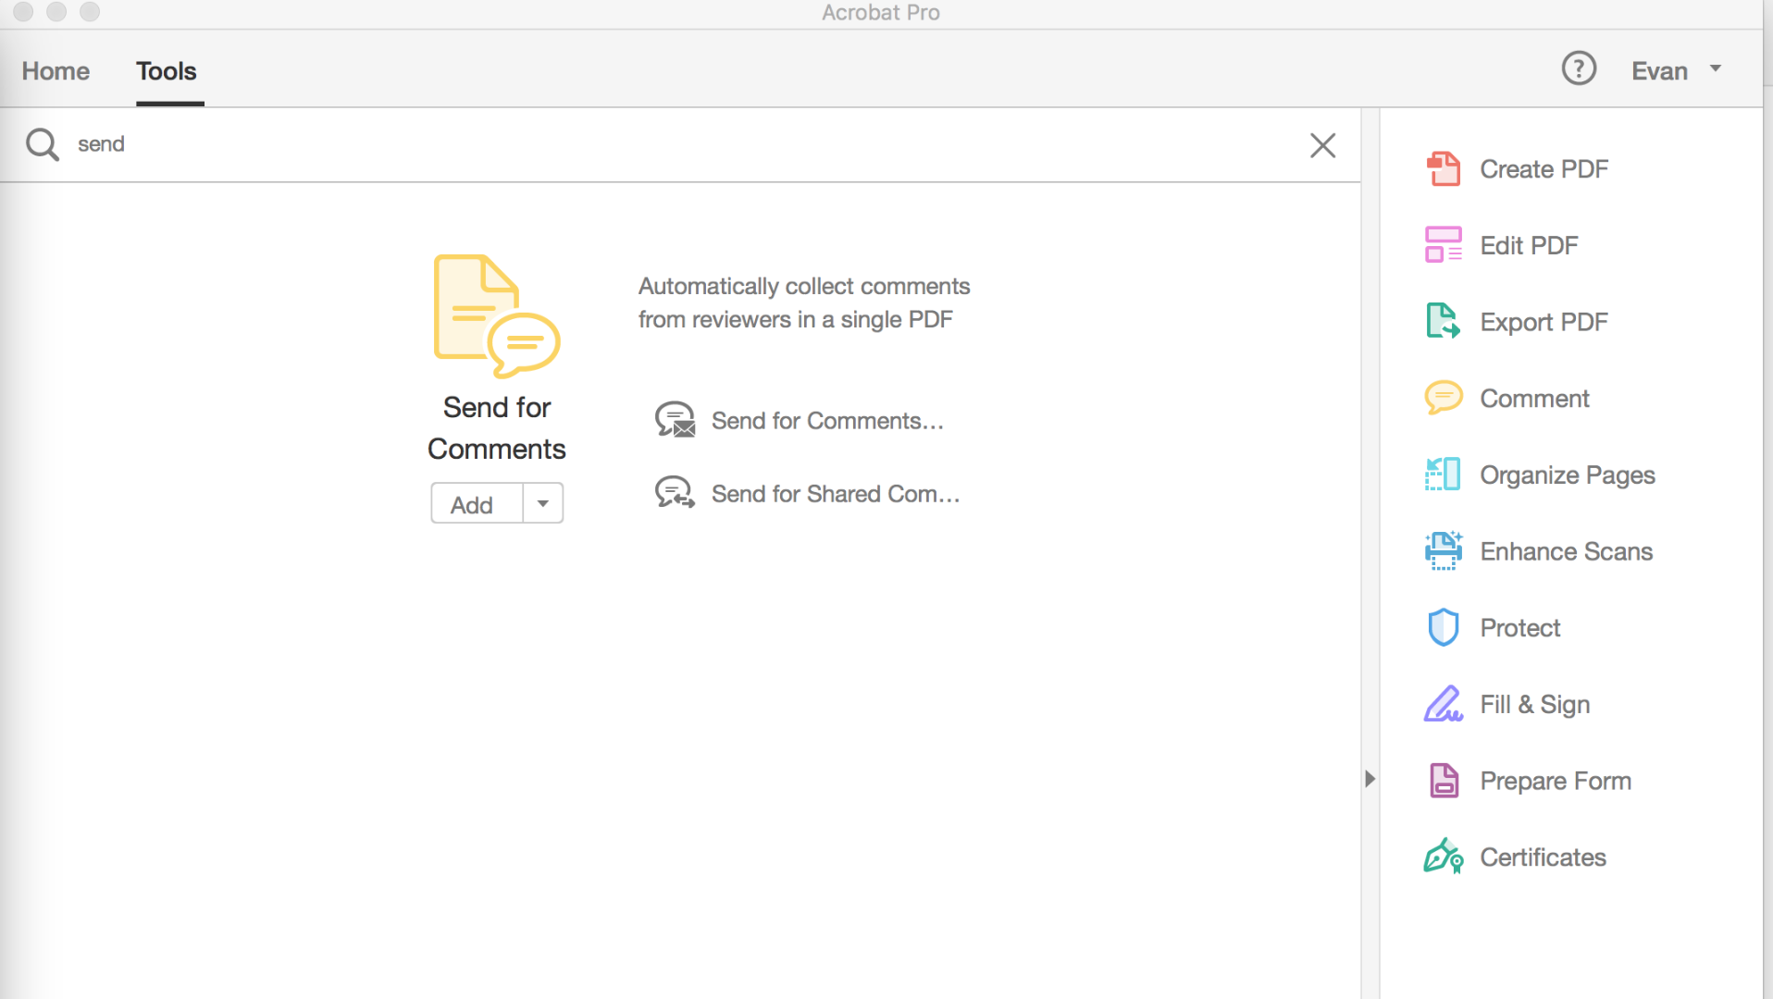Expand the Add button dropdown arrow
The height and width of the screenshot is (999, 1773).
click(x=543, y=503)
